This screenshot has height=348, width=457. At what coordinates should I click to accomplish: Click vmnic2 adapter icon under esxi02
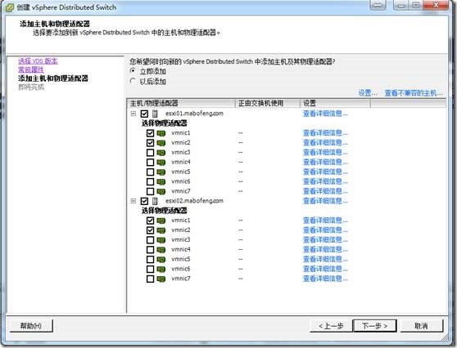[x=161, y=230]
